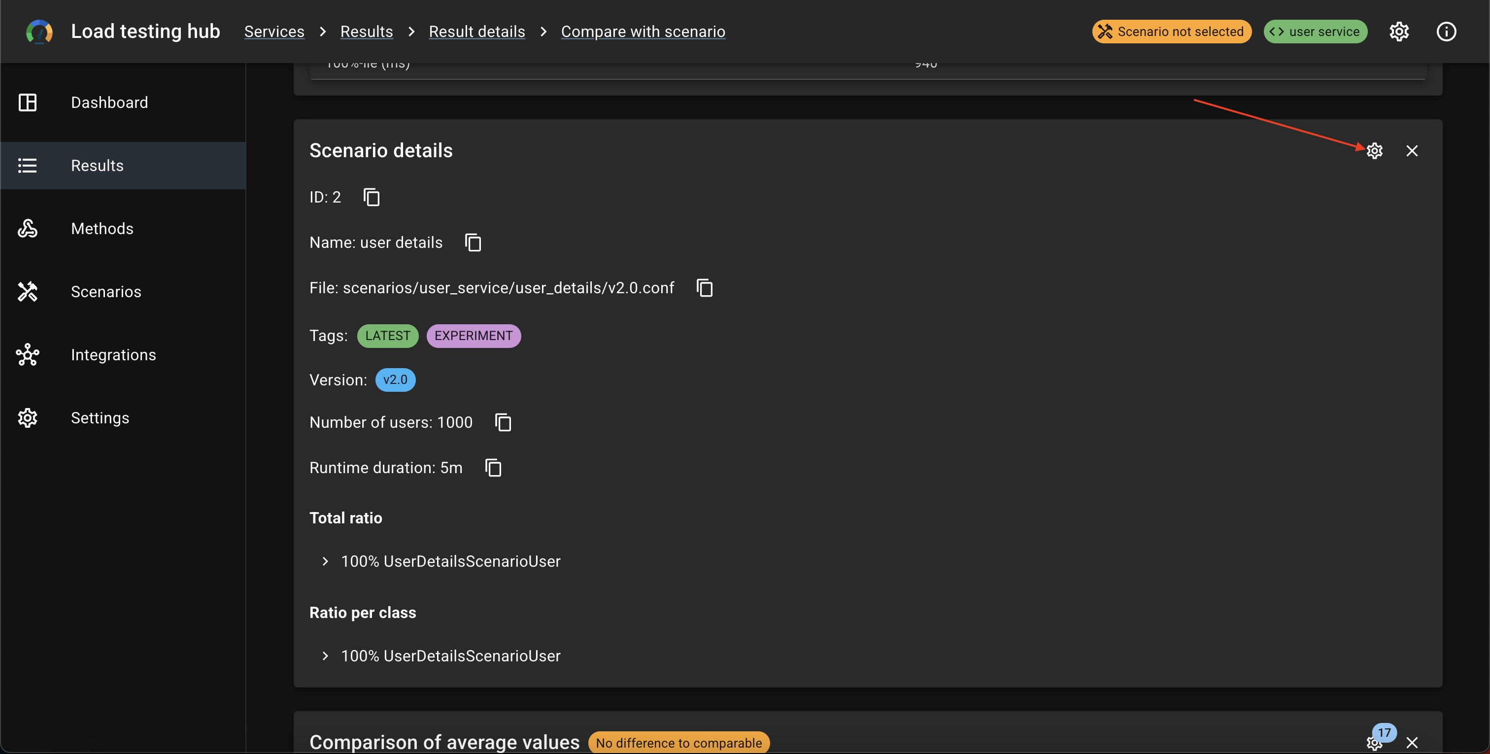The image size is (1490, 754).
Task: Open Comparison of average values settings gear
Action: click(1374, 743)
